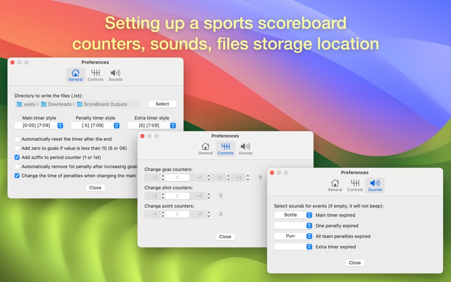Click the red close button of the Controls window
Image resolution: width=451 pixels, height=282 pixels.
[x=143, y=136]
